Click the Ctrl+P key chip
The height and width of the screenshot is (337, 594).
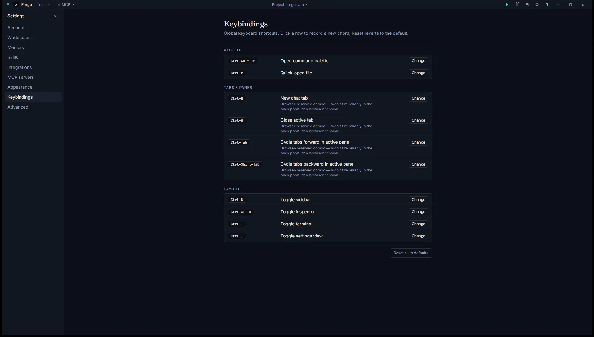[237, 73]
